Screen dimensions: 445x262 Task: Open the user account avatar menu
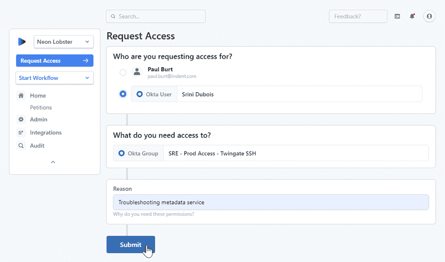click(x=429, y=17)
